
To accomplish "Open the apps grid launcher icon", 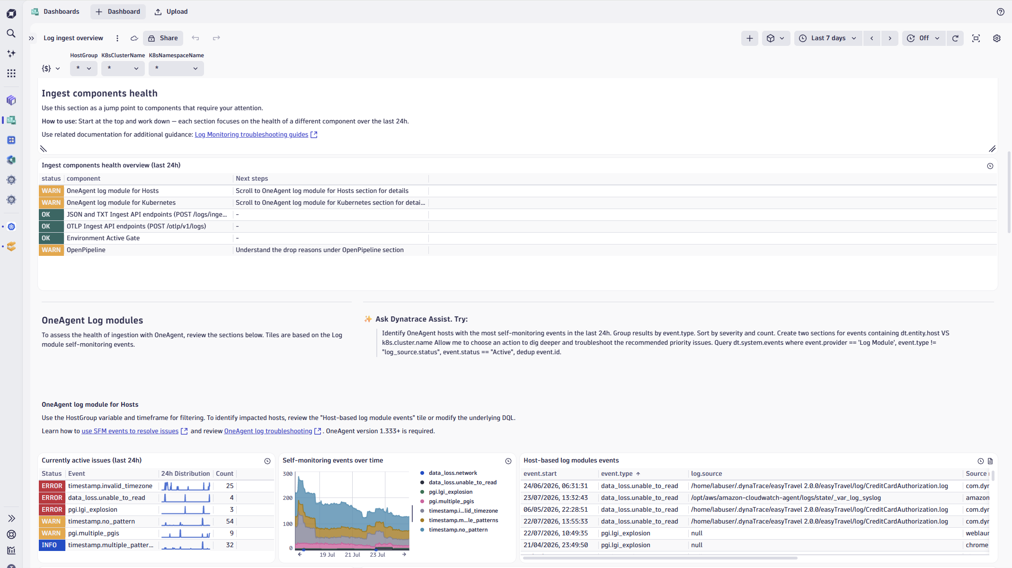I will pos(11,73).
